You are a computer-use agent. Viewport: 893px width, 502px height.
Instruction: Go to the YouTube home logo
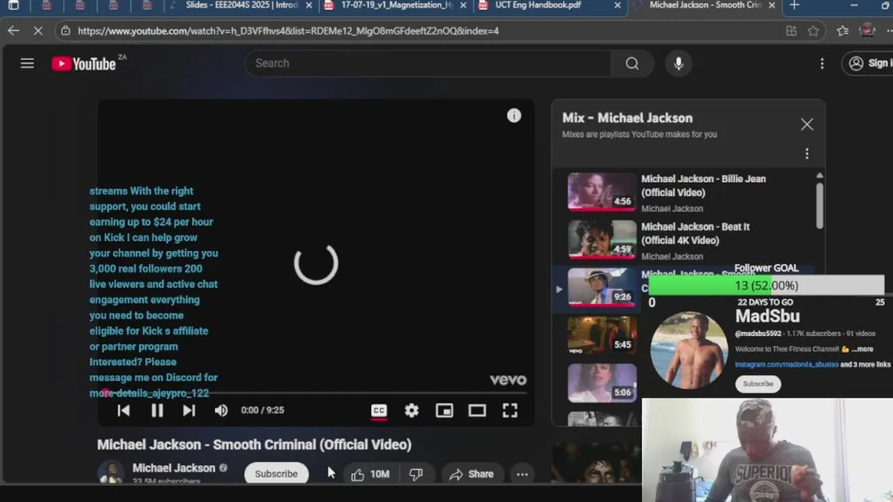[x=84, y=63]
